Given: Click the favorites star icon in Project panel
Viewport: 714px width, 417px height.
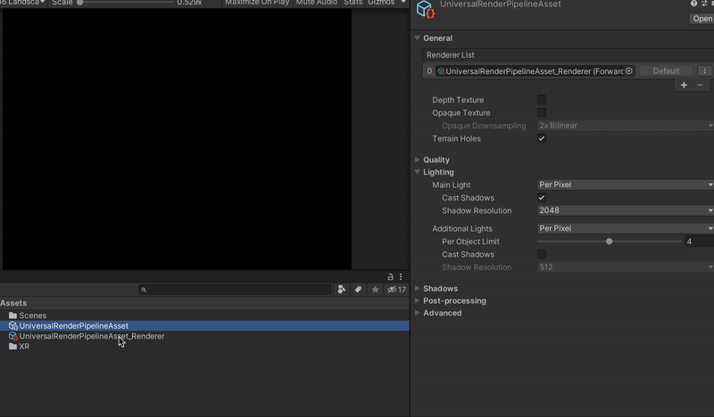Looking at the screenshot, I should click(x=375, y=290).
